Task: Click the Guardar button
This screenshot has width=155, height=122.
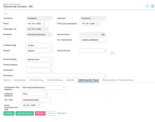Action: coord(9,113)
